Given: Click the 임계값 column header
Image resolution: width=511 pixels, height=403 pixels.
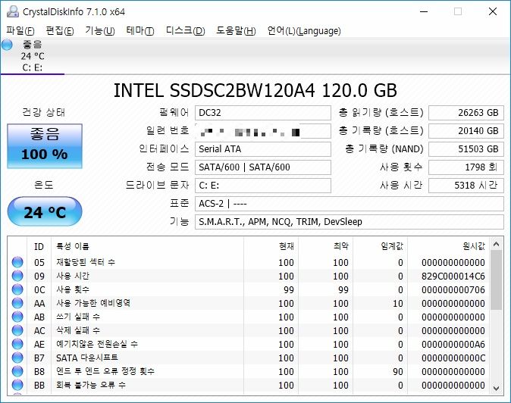Looking at the screenshot, I should pyautogui.click(x=381, y=246).
